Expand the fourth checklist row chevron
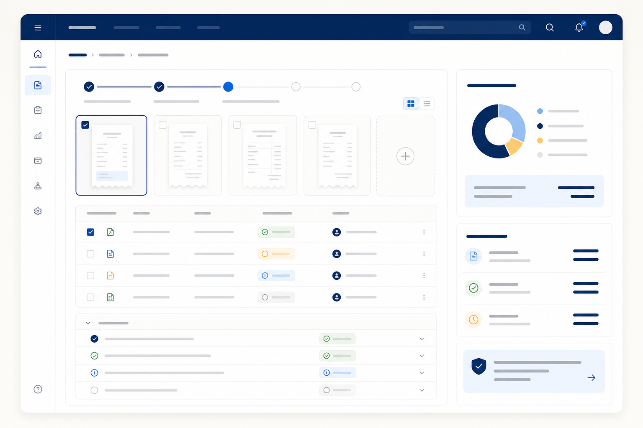This screenshot has height=428, width=643. click(422, 390)
